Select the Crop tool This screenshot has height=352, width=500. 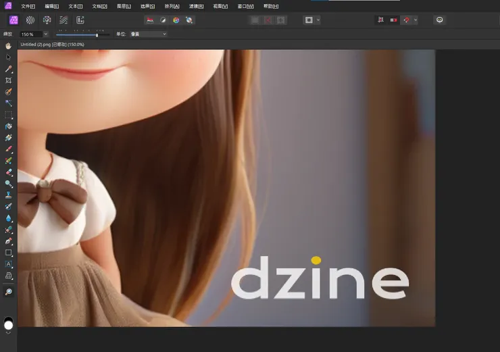pos(8,80)
